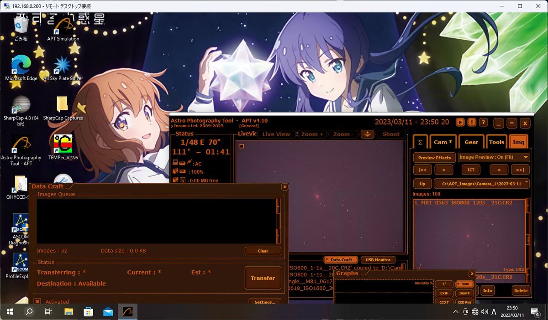Select the SharpCap 4.0 desktop shortcut
Viewport: 548px width, 320px height.
pyautogui.click(x=21, y=111)
